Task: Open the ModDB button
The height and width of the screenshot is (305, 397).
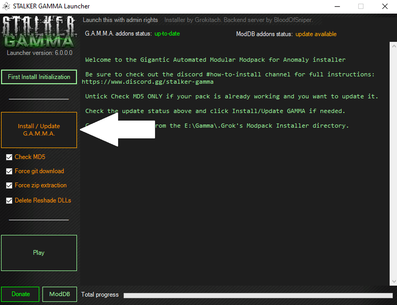Action: tap(60, 294)
